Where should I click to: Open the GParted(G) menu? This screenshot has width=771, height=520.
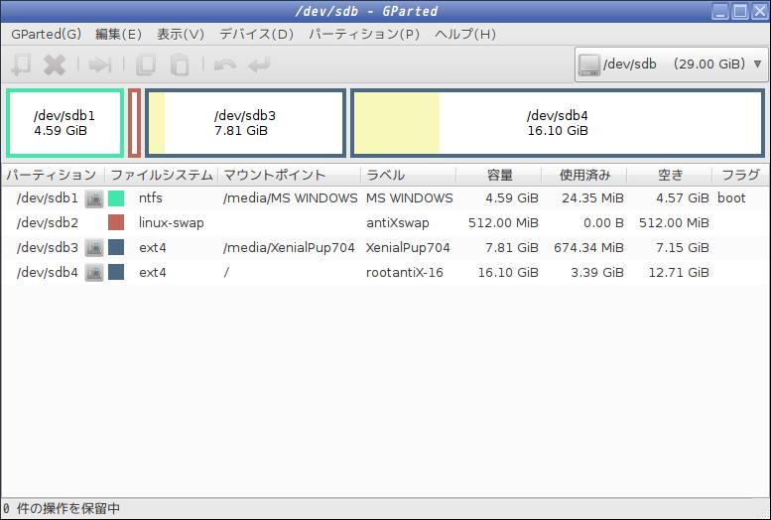[x=47, y=34]
